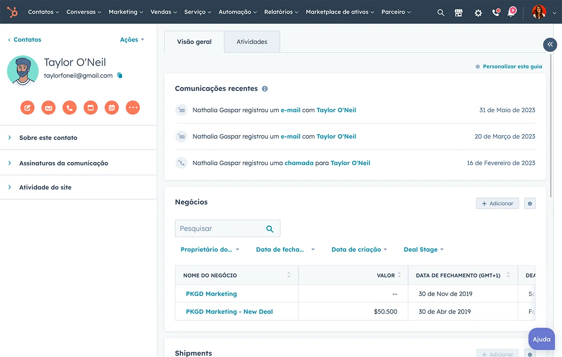Select the Visão geral tab
Image resolution: width=562 pixels, height=357 pixels.
point(194,42)
